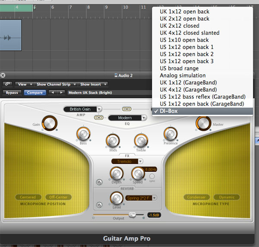Open the Modern EQ dropdown
259x247 pixels.
127,118
